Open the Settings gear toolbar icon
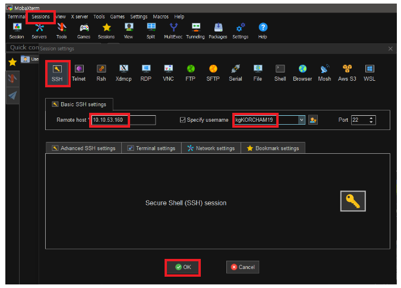The height and width of the screenshot is (288, 401). point(241,31)
